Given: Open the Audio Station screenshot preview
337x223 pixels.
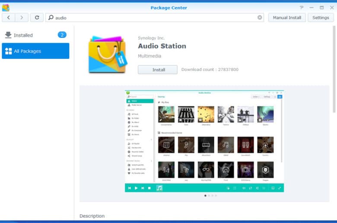Looking at the screenshot, I should tap(204, 141).
